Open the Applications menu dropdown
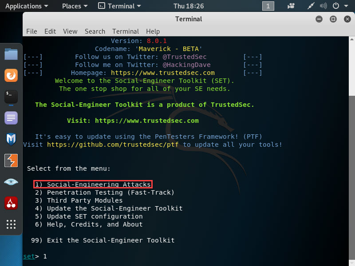Viewport: 355px width, 266px height. coord(27,6)
